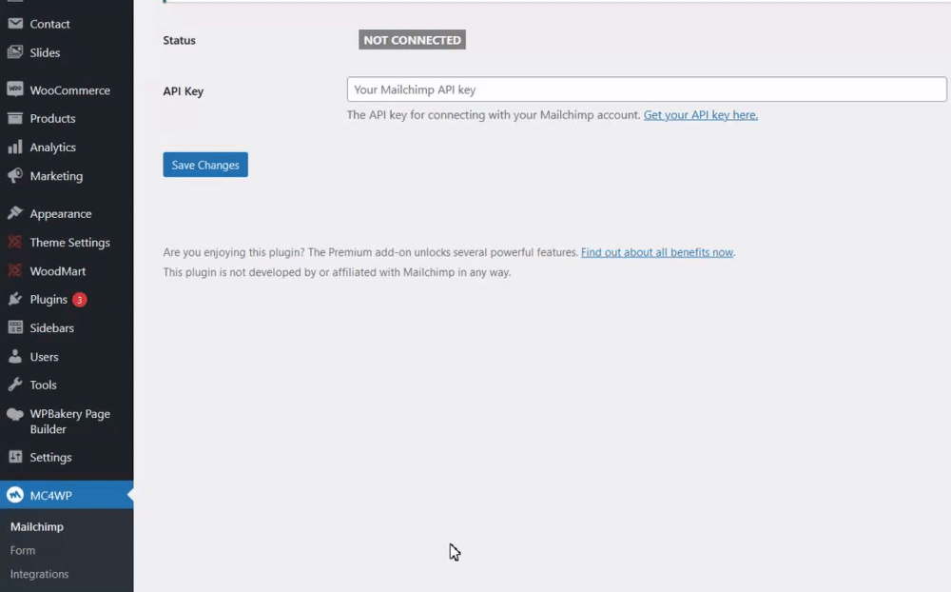Image resolution: width=951 pixels, height=592 pixels.
Task: Click the Sidebars layout icon
Action: 15,327
